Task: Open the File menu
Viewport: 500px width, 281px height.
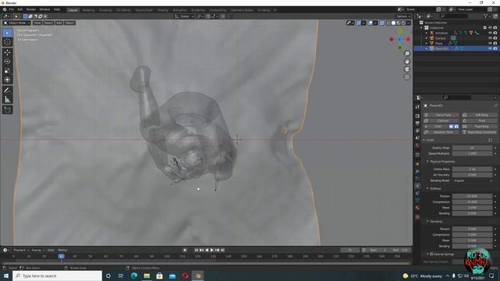Action: coord(12,10)
